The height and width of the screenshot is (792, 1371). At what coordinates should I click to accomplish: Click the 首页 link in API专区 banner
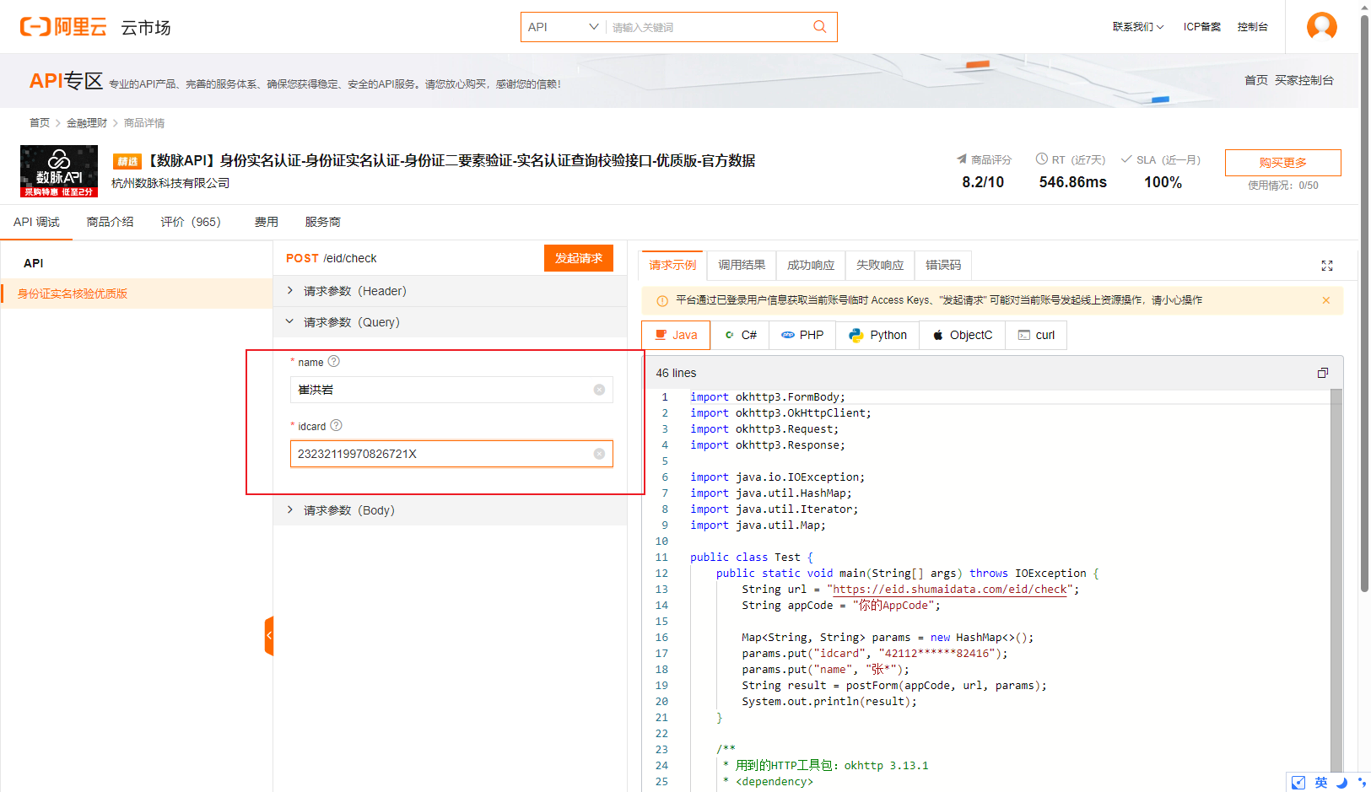(x=1256, y=80)
